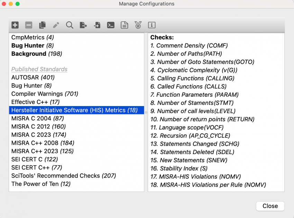294x218 pixels.
Task: Open search with the magnifying glass icon
Action: pyautogui.click(x=69, y=25)
